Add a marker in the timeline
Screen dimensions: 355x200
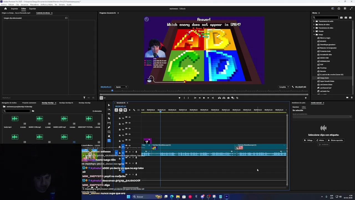(130, 110)
